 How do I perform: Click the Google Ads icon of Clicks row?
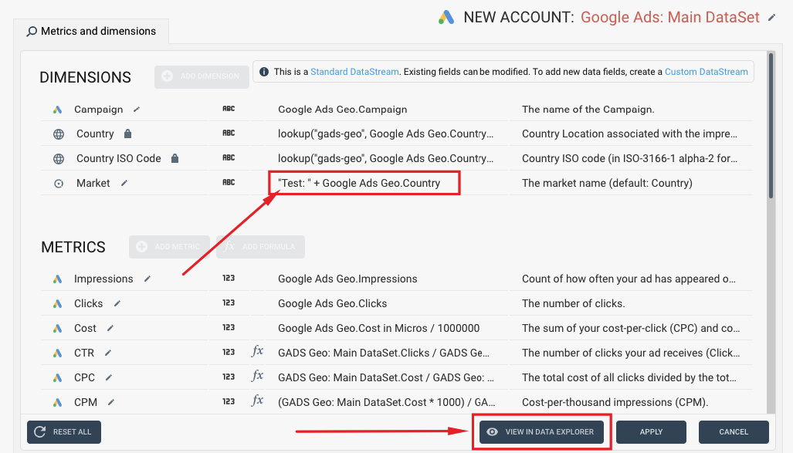tap(58, 304)
